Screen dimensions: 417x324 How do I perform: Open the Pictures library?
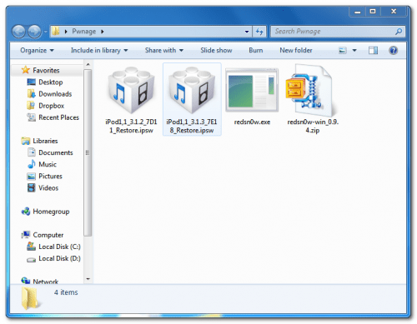[50, 176]
